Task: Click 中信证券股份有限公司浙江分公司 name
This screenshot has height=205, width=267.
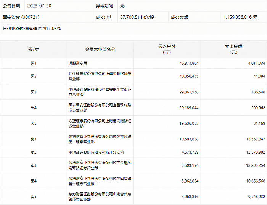Action: pos(96,152)
